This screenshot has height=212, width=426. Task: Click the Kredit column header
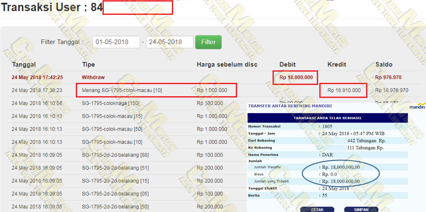tap(337, 65)
